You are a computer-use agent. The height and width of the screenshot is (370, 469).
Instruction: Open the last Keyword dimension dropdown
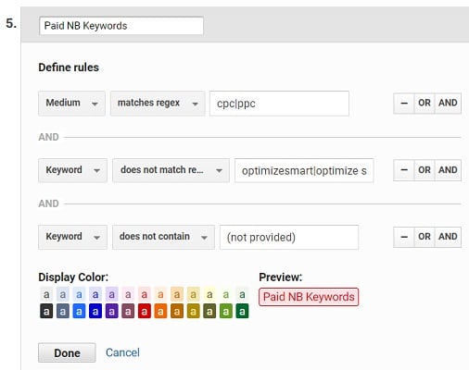(x=72, y=237)
